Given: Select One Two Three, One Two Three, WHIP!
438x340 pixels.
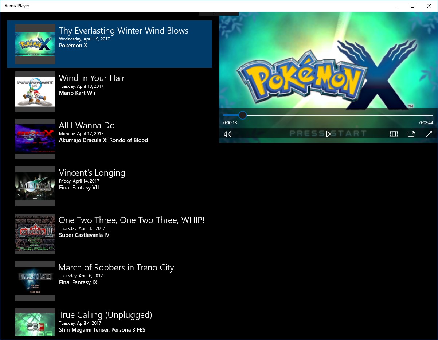Looking at the screenshot, I should tap(110, 234).
